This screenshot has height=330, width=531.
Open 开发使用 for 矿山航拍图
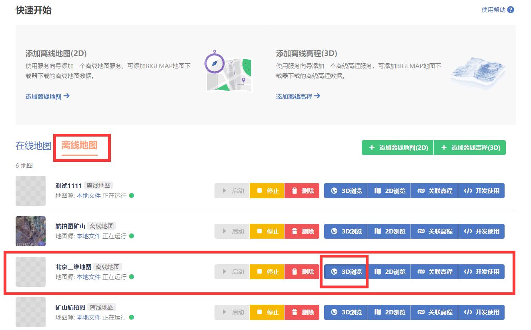(481, 312)
